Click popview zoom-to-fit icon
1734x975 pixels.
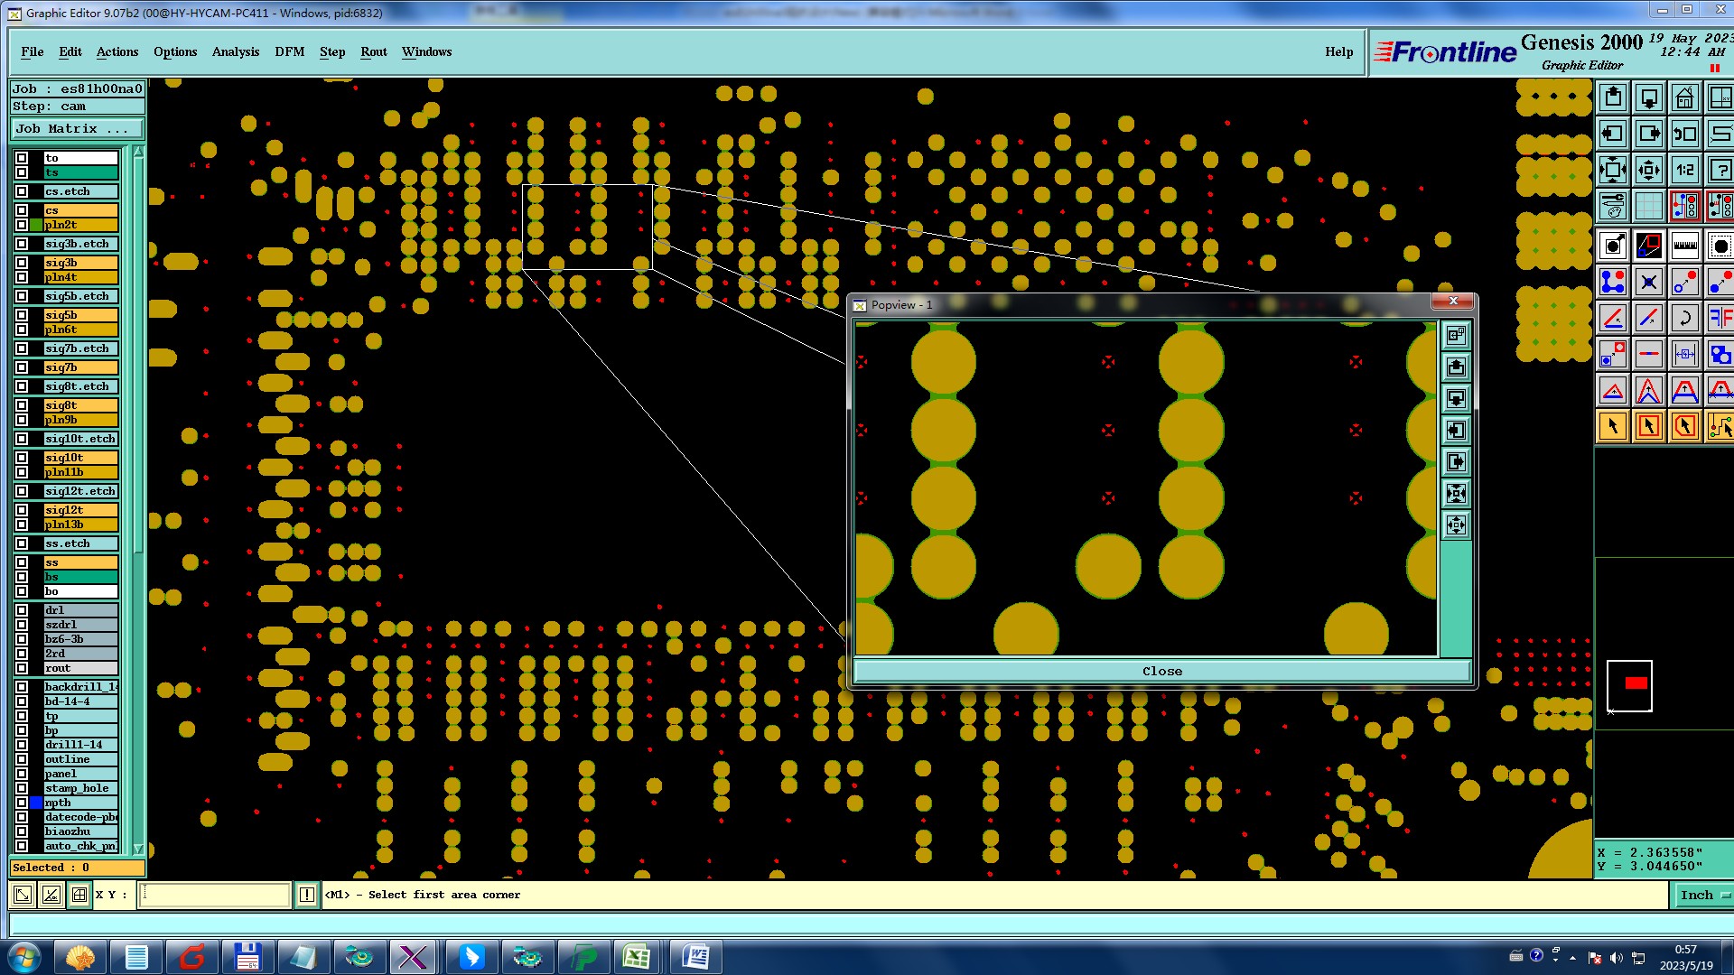(x=1456, y=493)
